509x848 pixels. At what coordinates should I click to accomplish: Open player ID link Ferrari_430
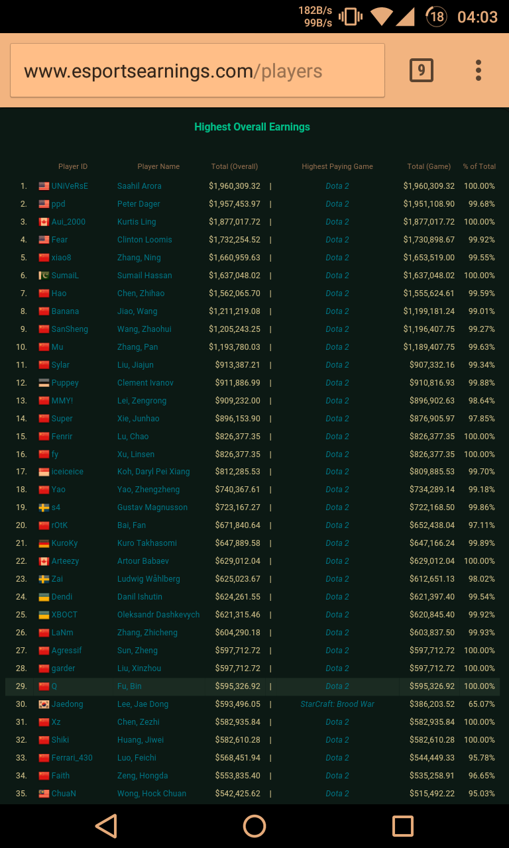pos(72,758)
